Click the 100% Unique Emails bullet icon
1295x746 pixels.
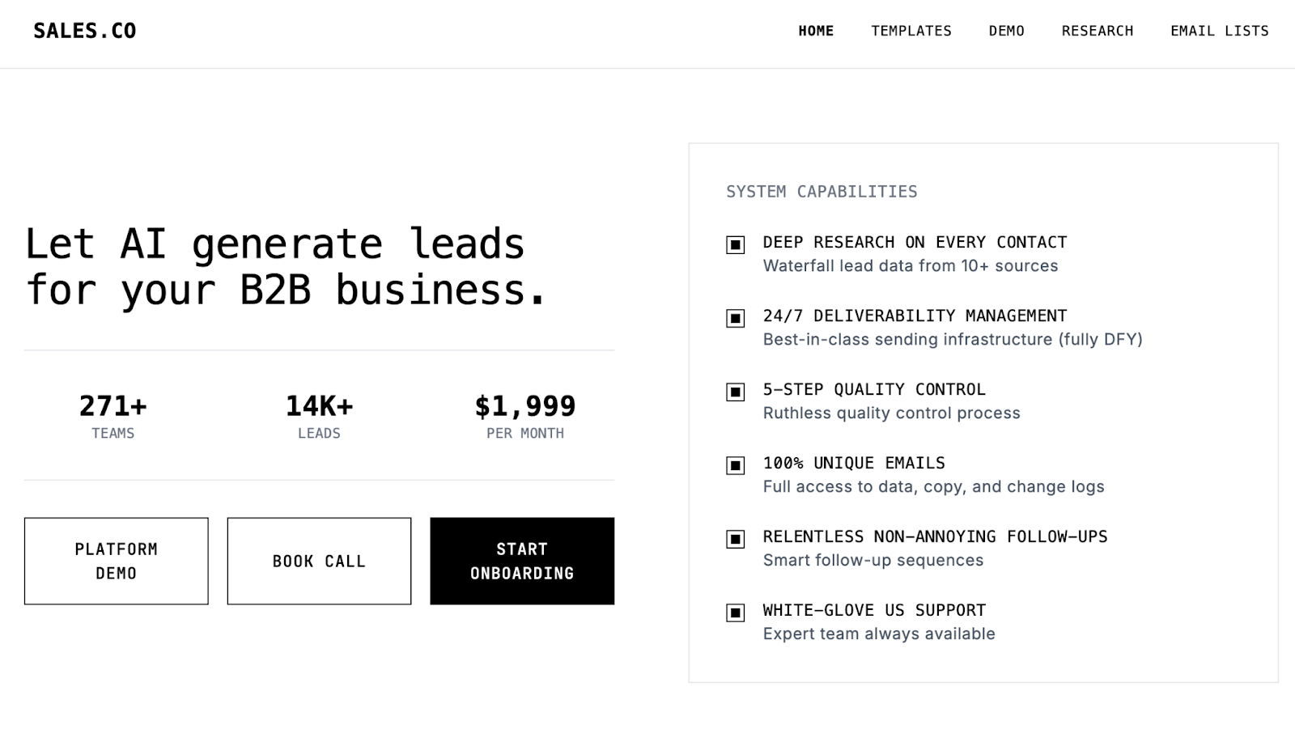click(735, 465)
